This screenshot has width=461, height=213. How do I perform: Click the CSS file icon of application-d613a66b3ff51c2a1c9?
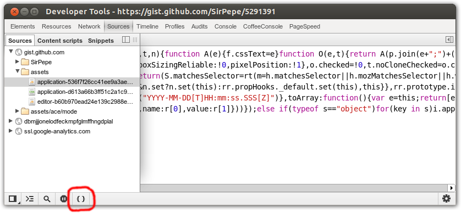[x=32, y=92]
